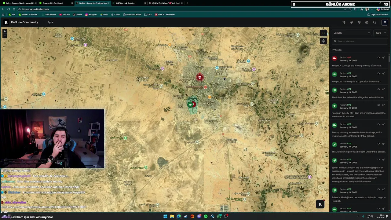Open video for Hasakah operation call entry
The height and width of the screenshot is (220, 391).
378,73
